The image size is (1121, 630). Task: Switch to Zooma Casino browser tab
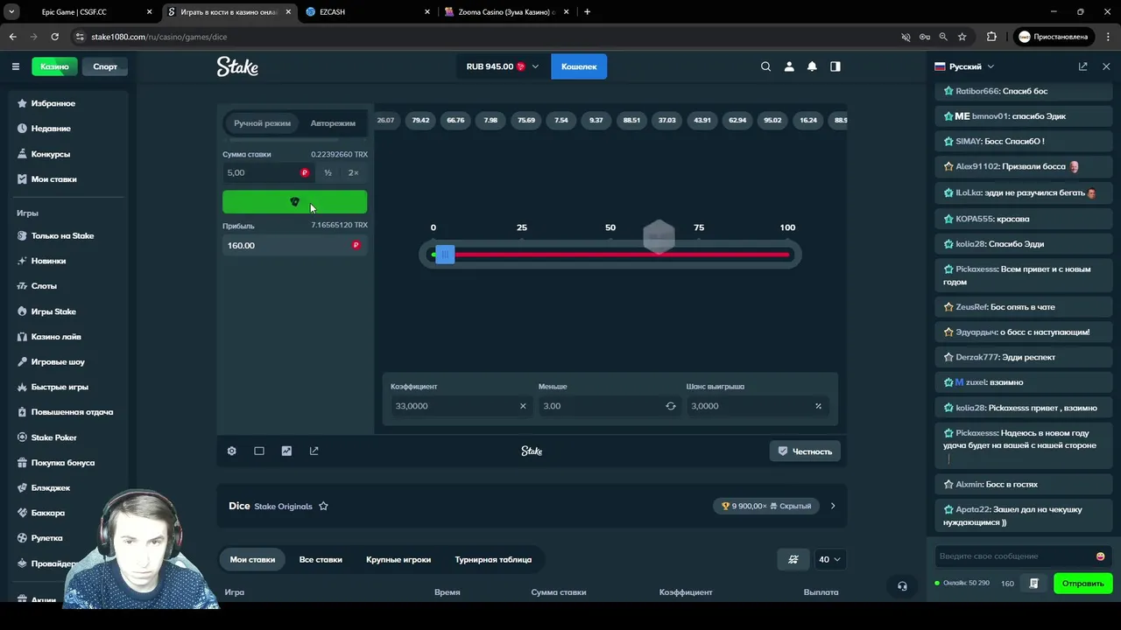point(505,12)
